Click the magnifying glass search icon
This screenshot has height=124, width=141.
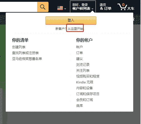[x=43, y=7]
